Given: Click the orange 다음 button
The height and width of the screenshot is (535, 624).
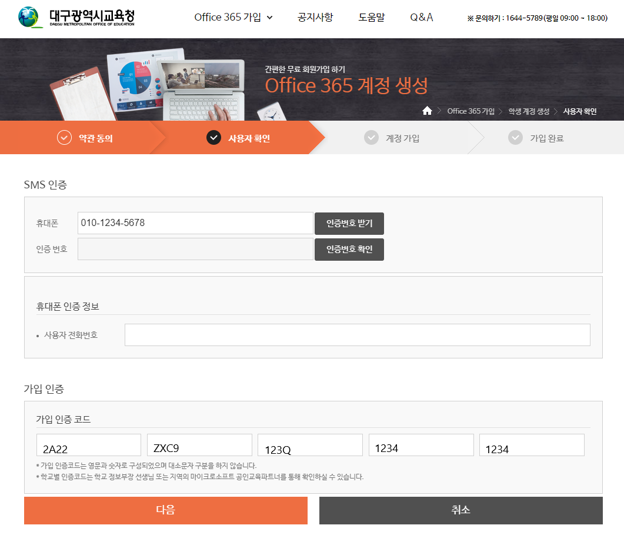Looking at the screenshot, I should tap(165, 510).
